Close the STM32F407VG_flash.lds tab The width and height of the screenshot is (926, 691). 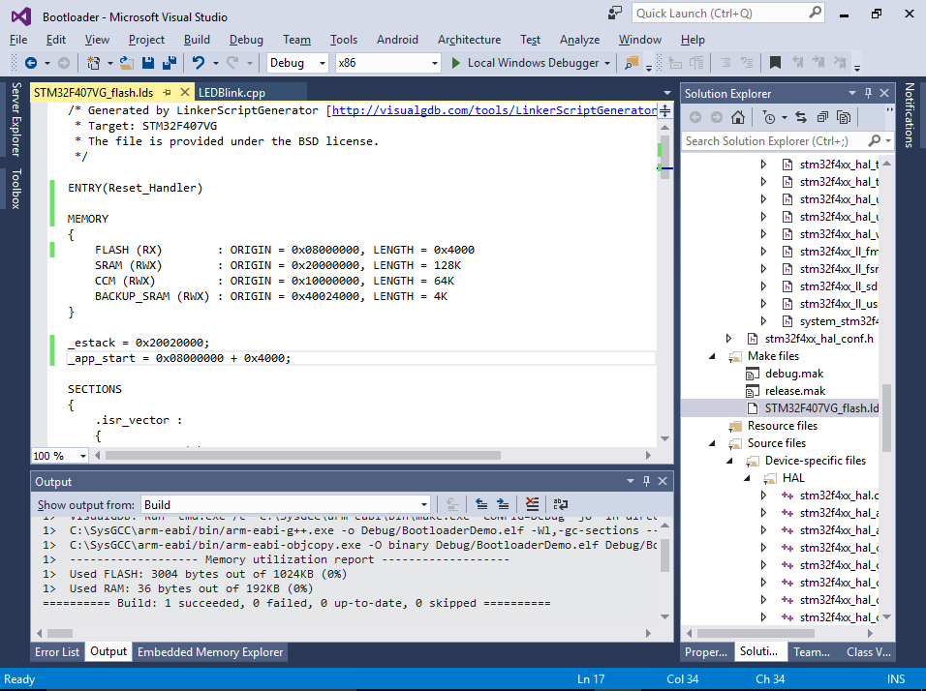click(x=185, y=93)
